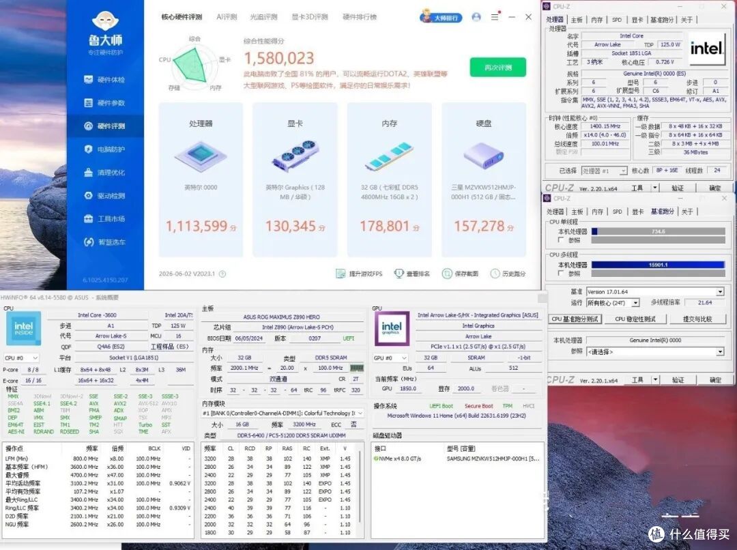The width and height of the screenshot is (737, 550).
Task: Click Intel graphics logo in HWiNFO GPU panel
Action: [x=392, y=328]
